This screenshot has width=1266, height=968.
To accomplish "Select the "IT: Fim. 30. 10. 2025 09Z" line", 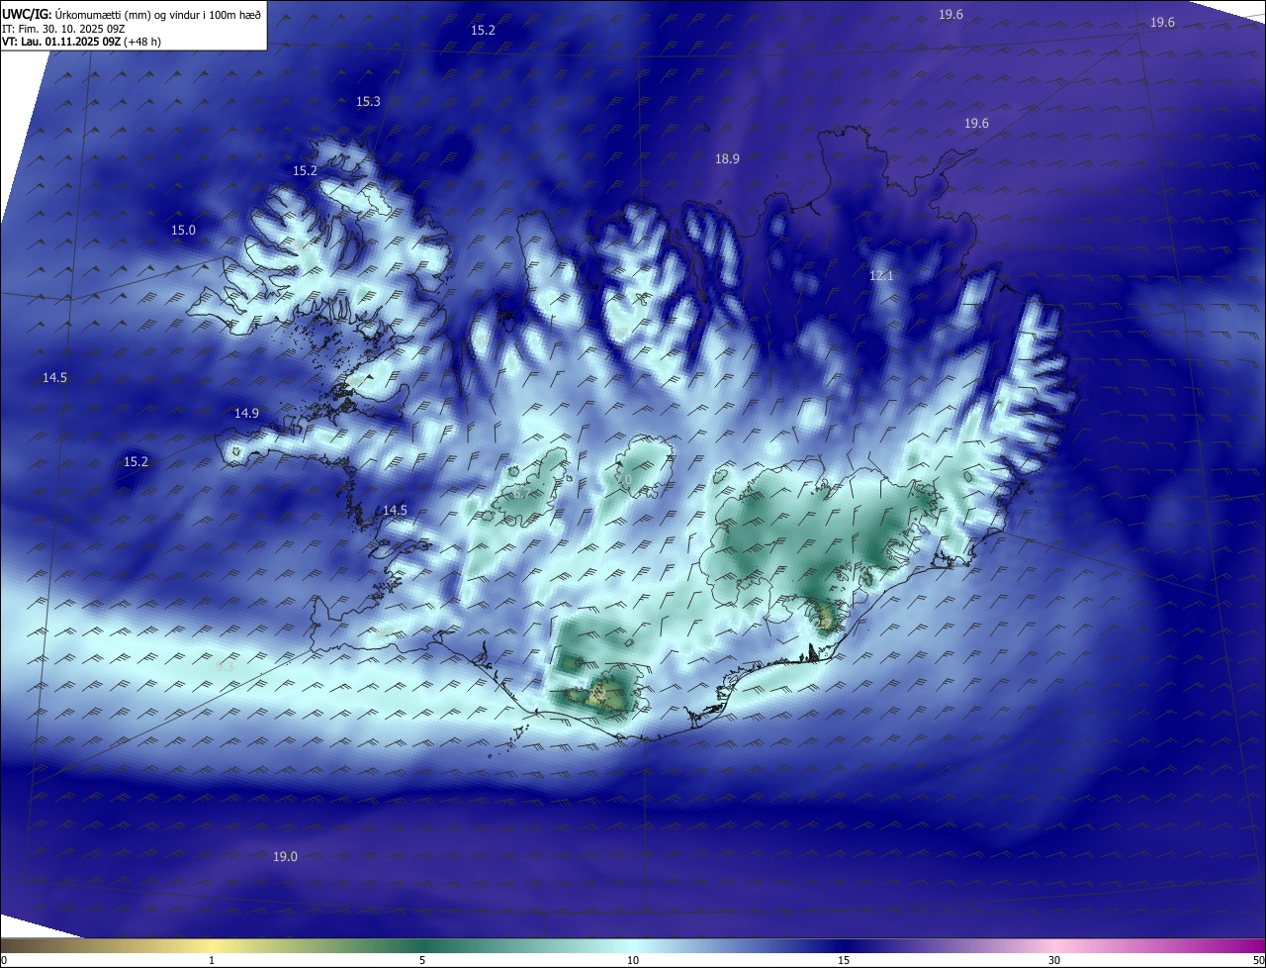I will 63,29.
